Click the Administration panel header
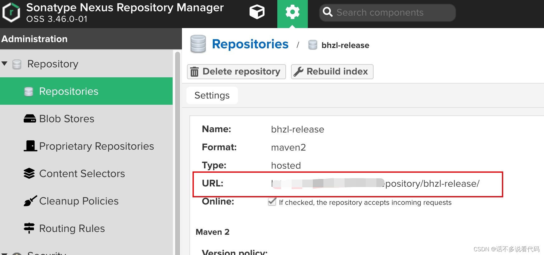Screen dimensions: 544x255 [x=91, y=39]
